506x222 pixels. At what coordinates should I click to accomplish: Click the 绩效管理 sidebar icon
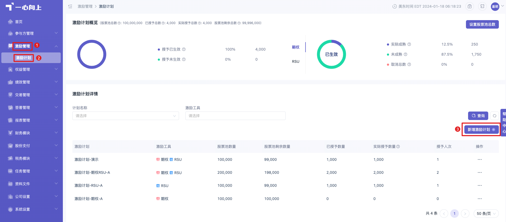(x=10, y=82)
